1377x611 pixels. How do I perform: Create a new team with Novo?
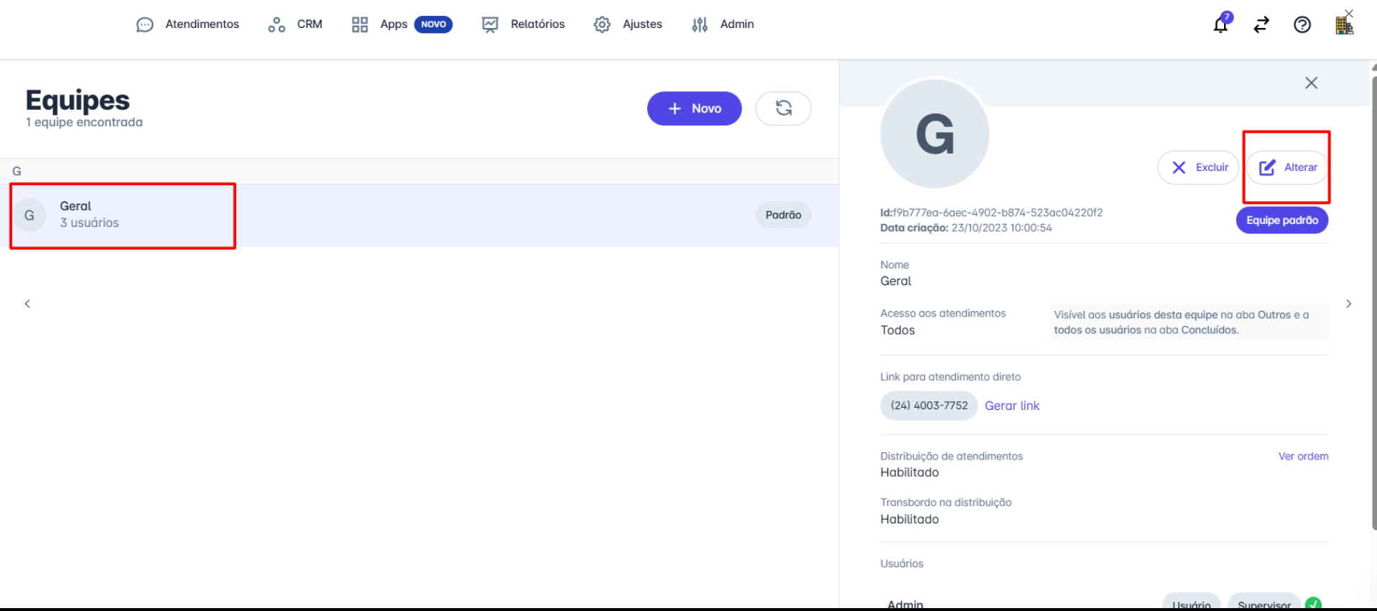pos(694,108)
